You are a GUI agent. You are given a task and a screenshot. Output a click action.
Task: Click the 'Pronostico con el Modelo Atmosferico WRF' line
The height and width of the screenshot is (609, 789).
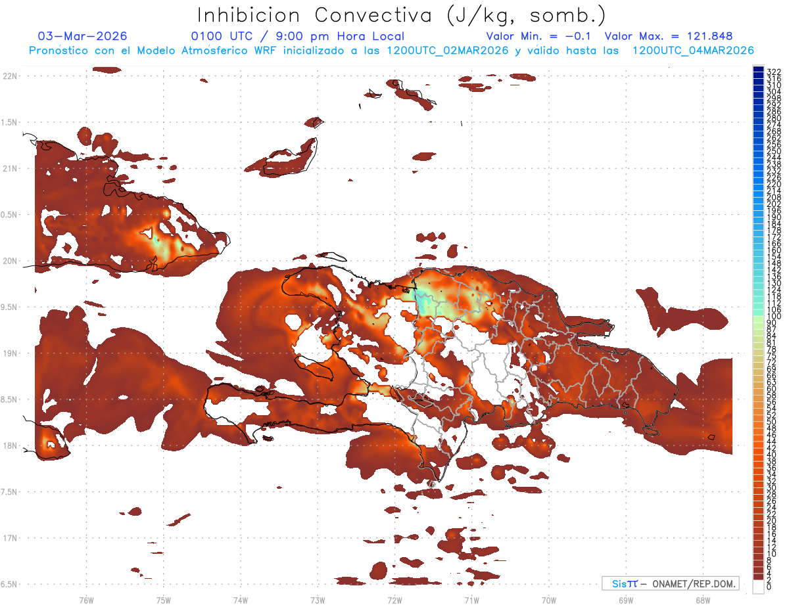pyautogui.click(x=391, y=51)
